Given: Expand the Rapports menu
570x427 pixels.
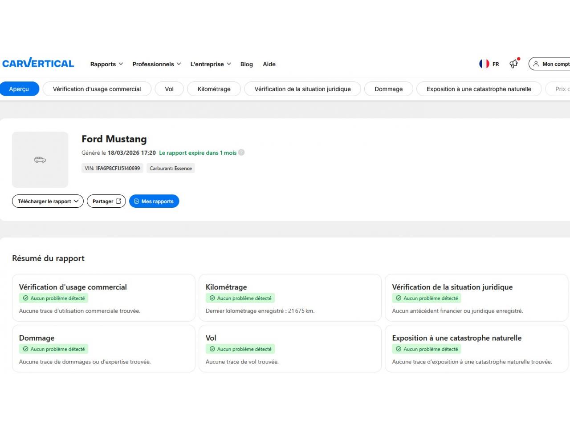Looking at the screenshot, I should pyautogui.click(x=106, y=64).
